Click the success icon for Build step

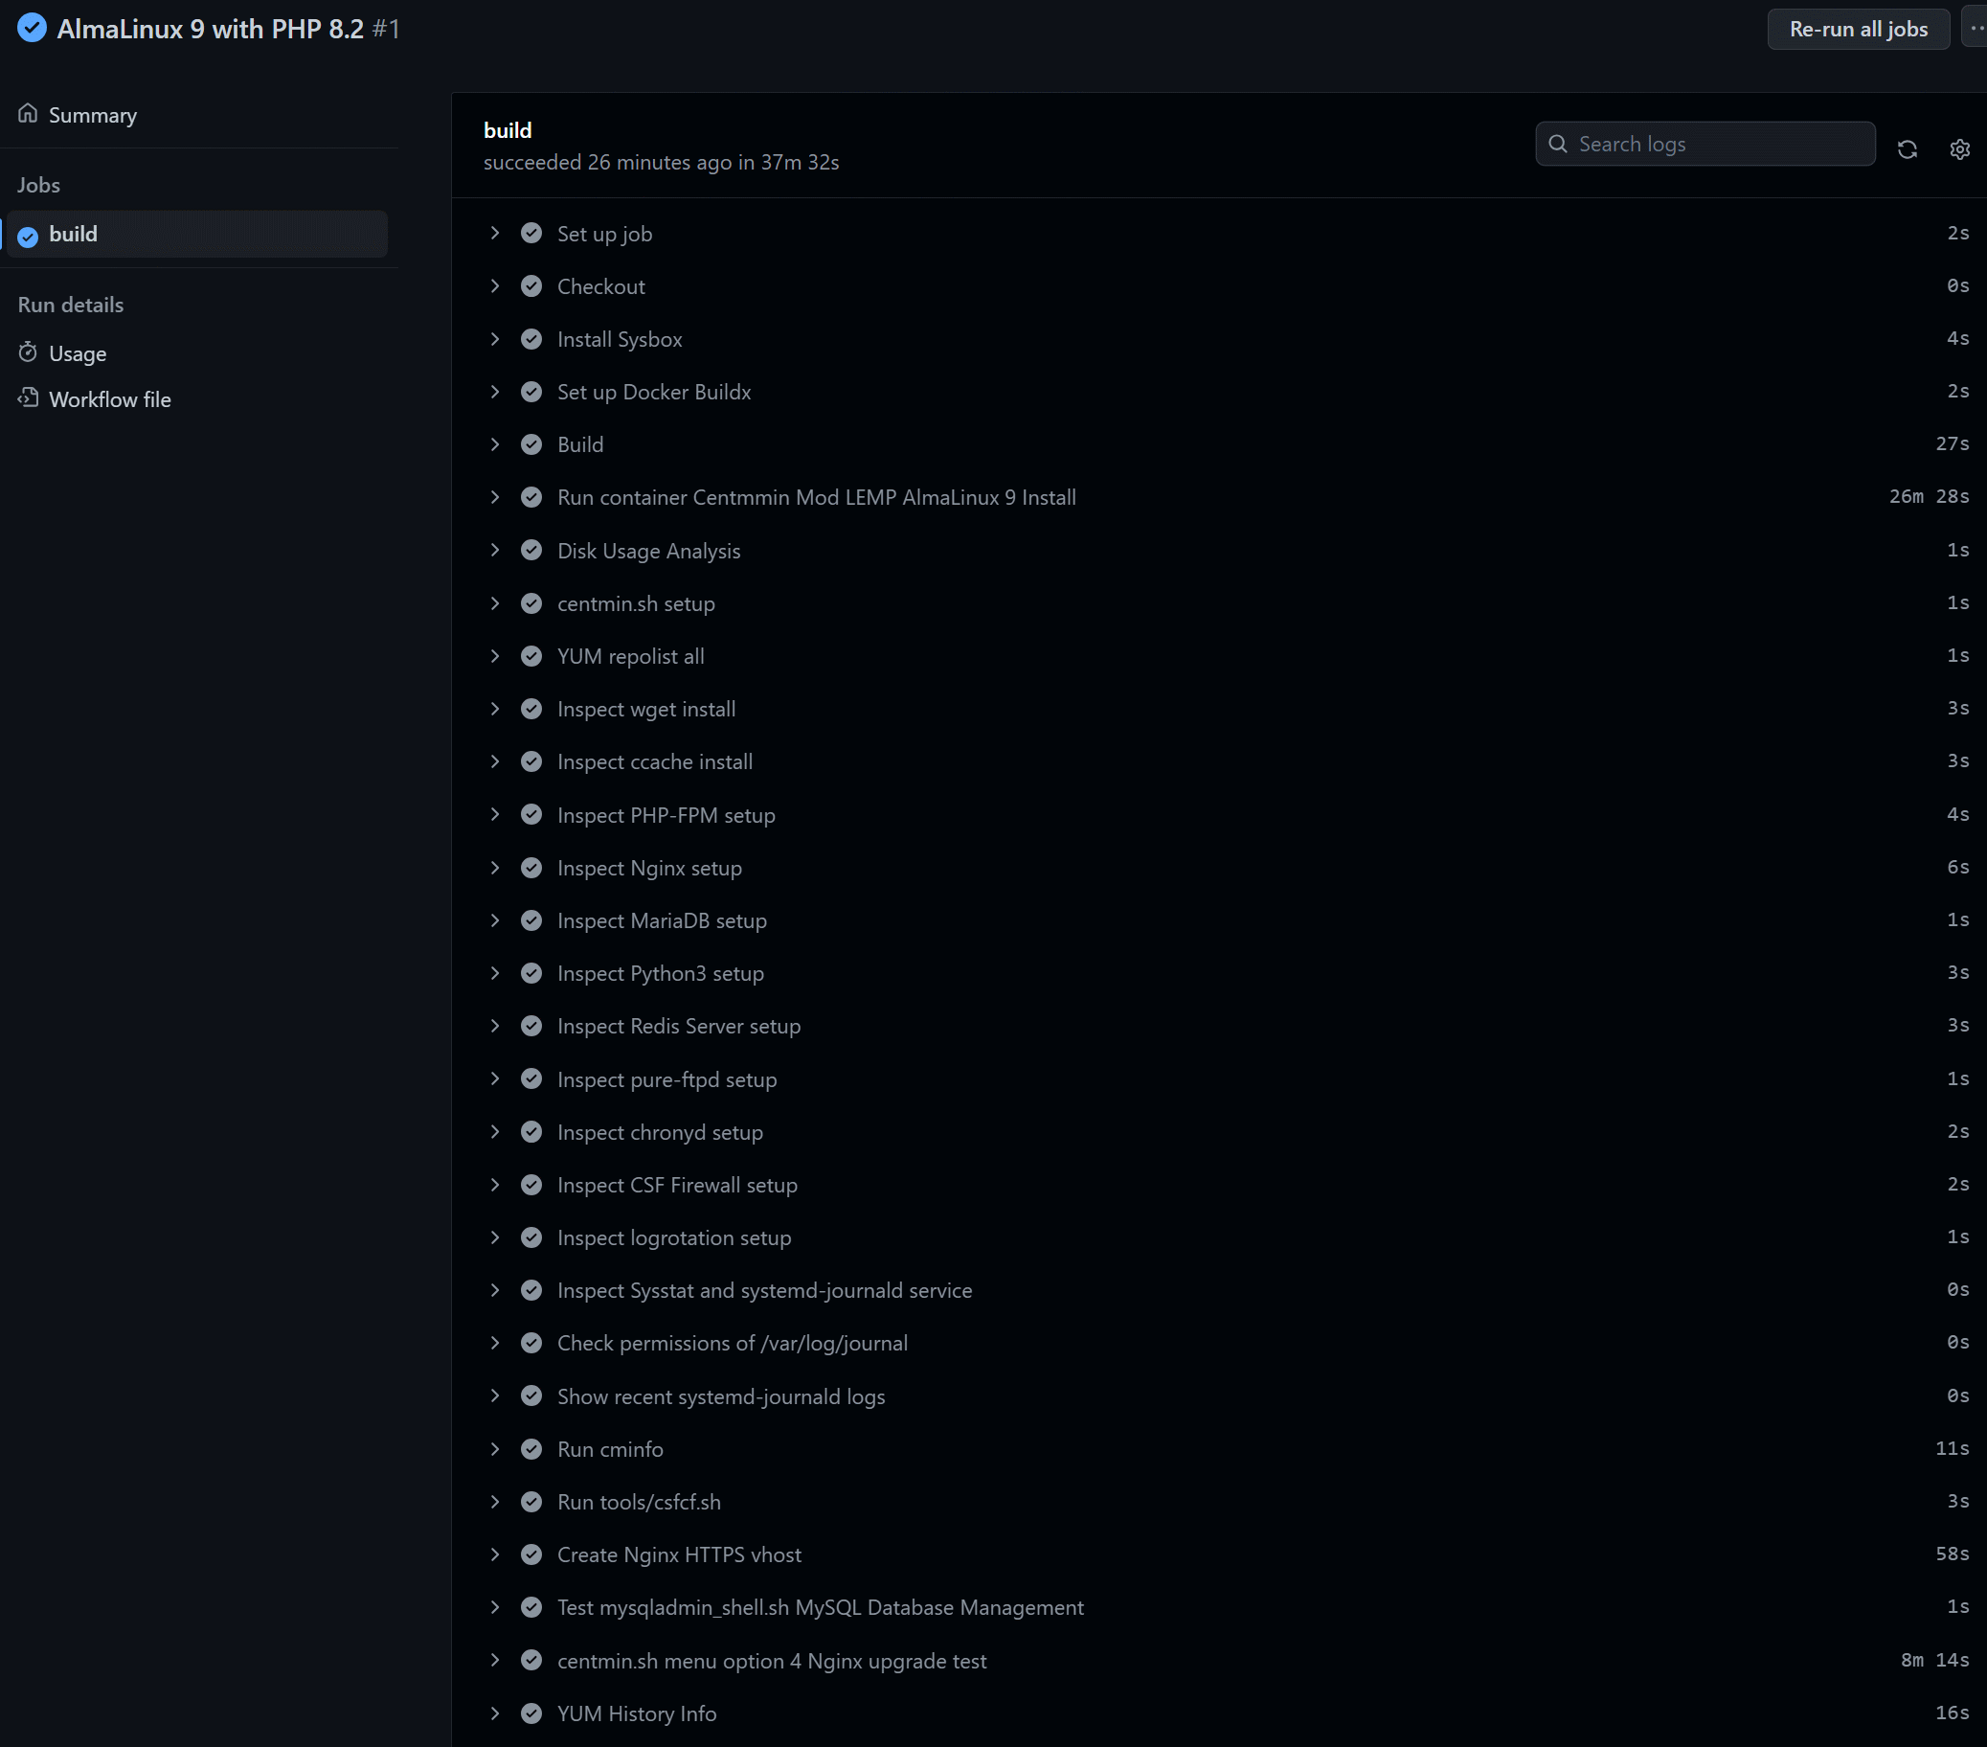(531, 444)
